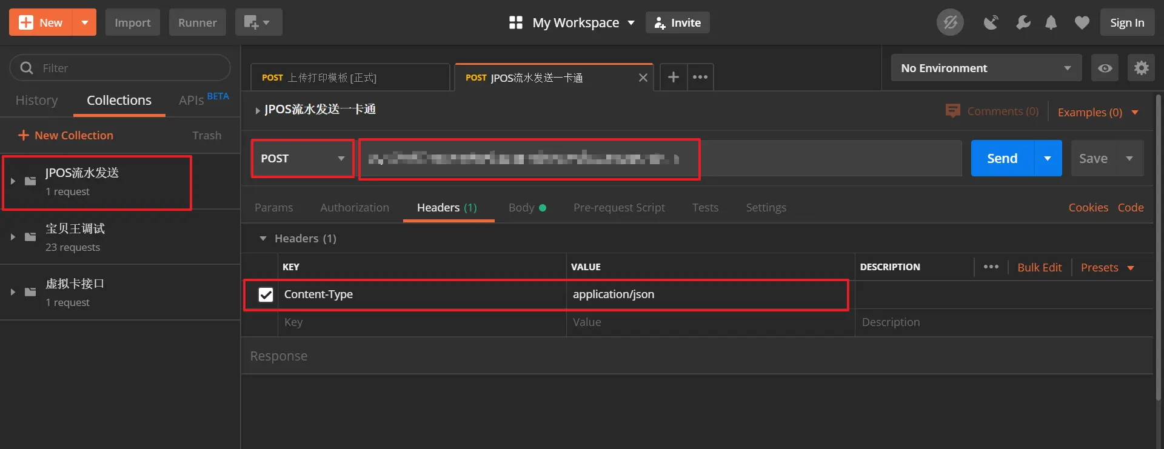Open the Send button dropdown arrow
1164x449 pixels.
1048,158
